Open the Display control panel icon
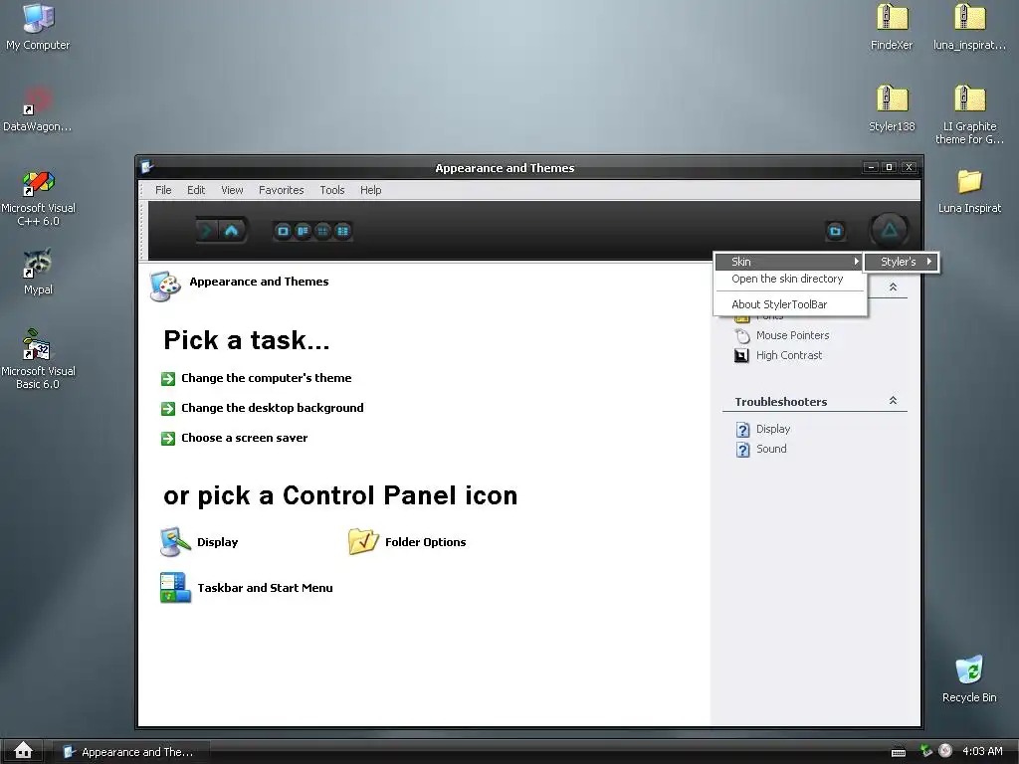 pyautogui.click(x=175, y=542)
